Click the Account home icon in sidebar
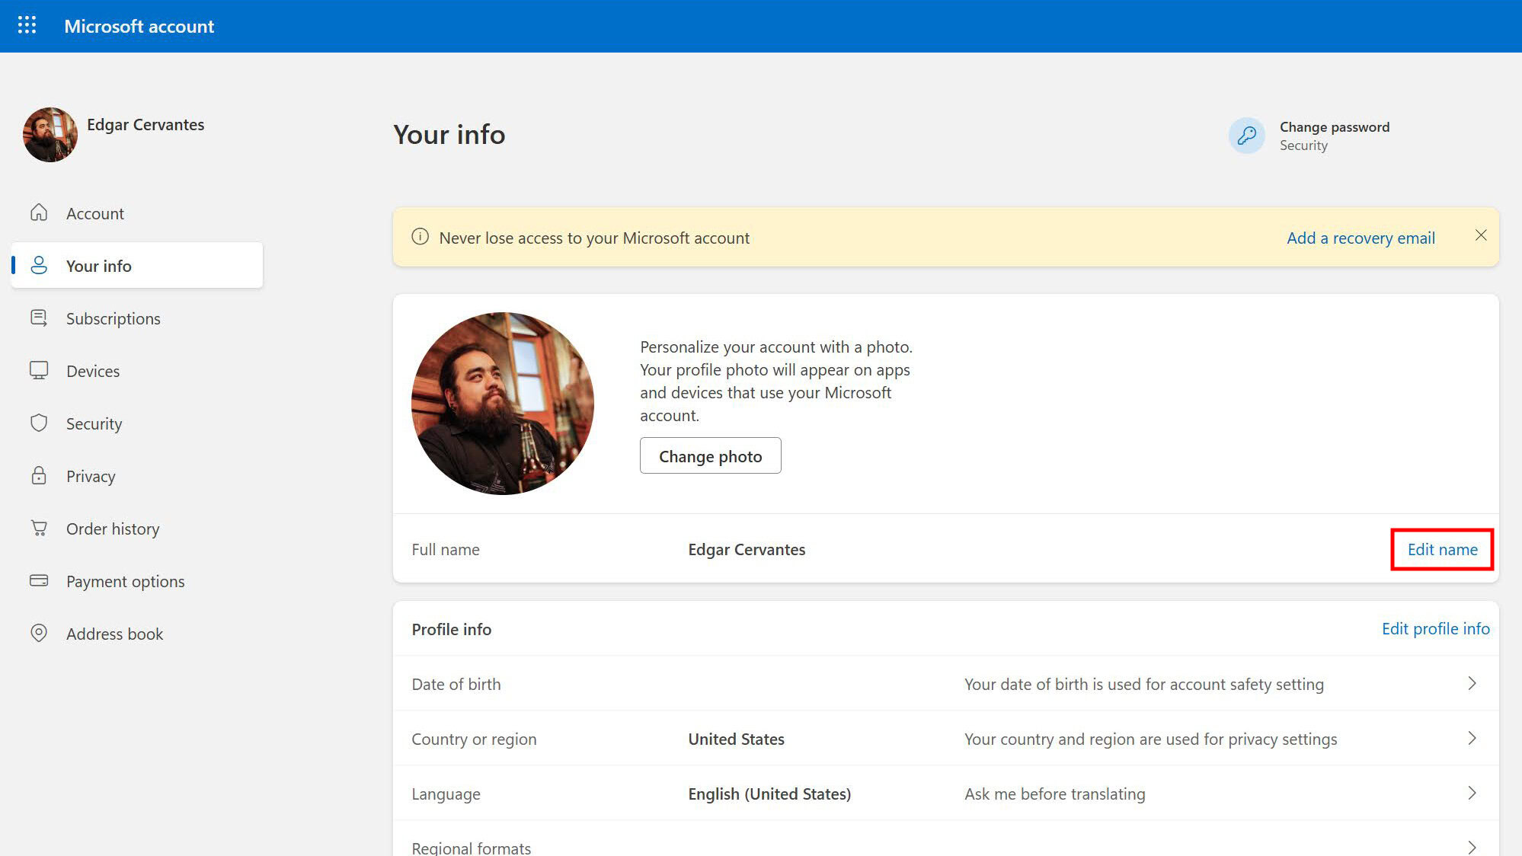The width and height of the screenshot is (1522, 856). (39, 212)
